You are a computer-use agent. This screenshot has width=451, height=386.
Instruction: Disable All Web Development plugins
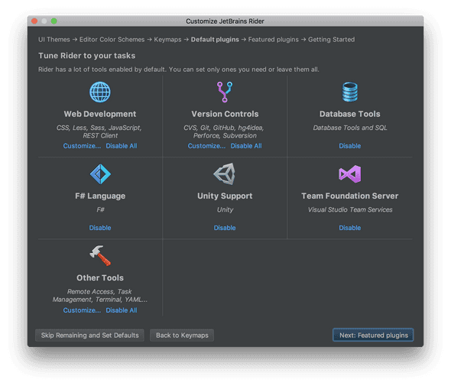(x=122, y=146)
